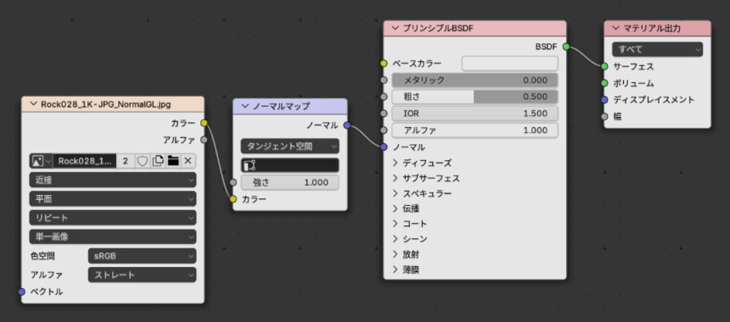Collapse プリンシプルBSDF node

396,28
